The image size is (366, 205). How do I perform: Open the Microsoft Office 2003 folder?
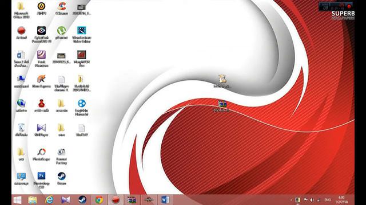(x=21, y=10)
